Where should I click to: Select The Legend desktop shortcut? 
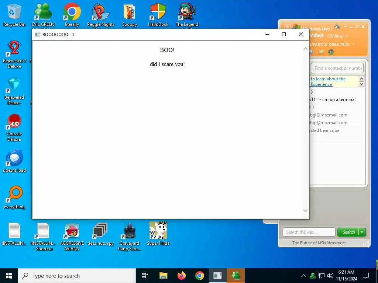click(x=187, y=15)
